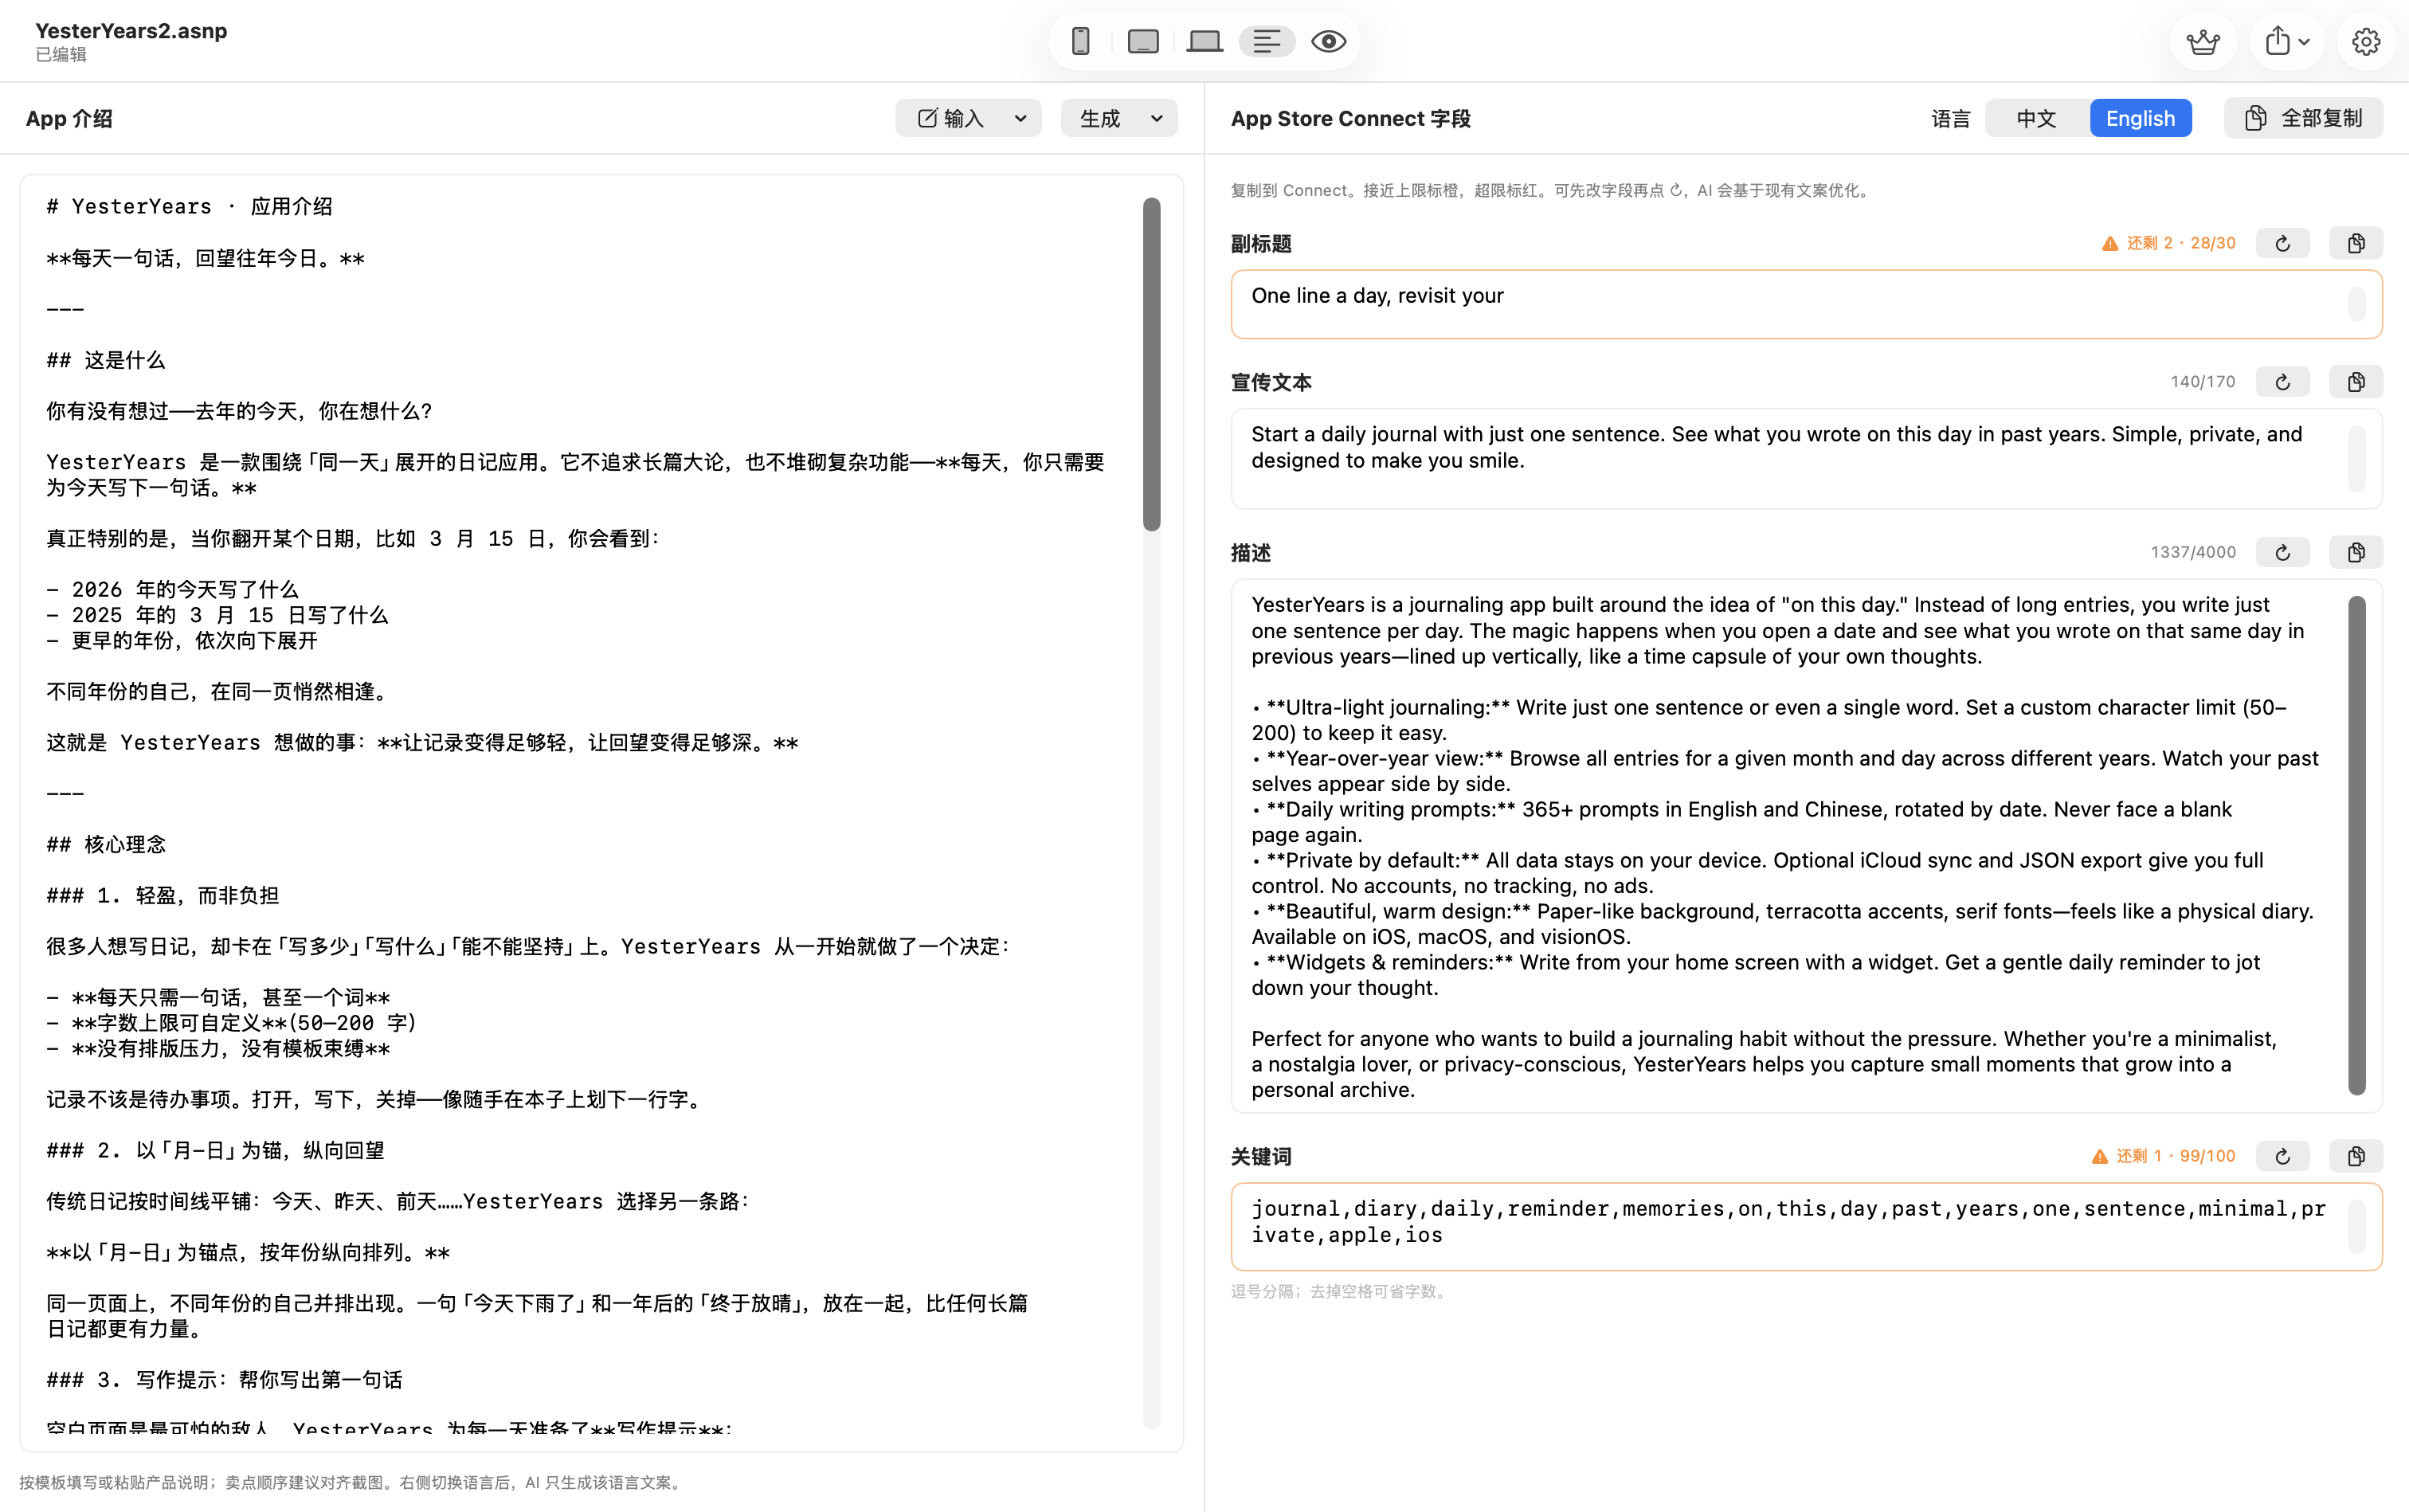This screenshot has height=1512, width=2409.
Task: Switch language to English
Action: coord(2140,118)
